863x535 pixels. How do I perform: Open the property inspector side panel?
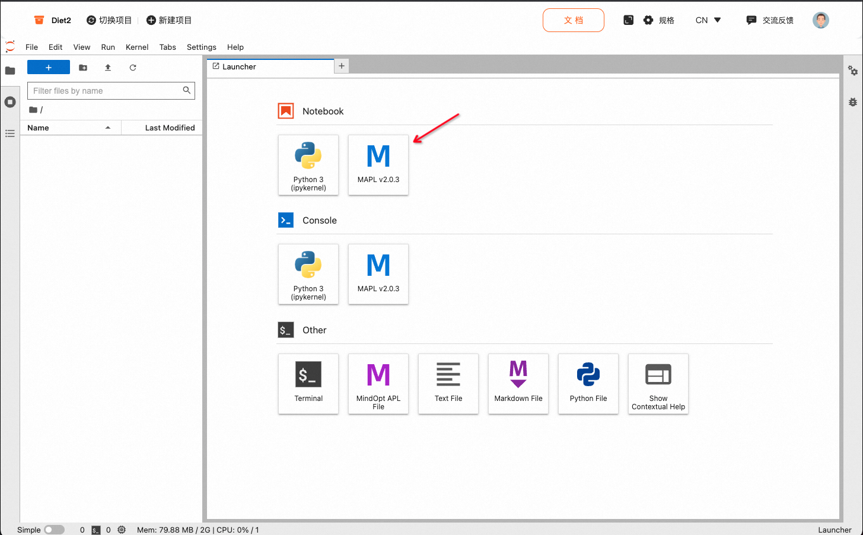coord(853,71)
